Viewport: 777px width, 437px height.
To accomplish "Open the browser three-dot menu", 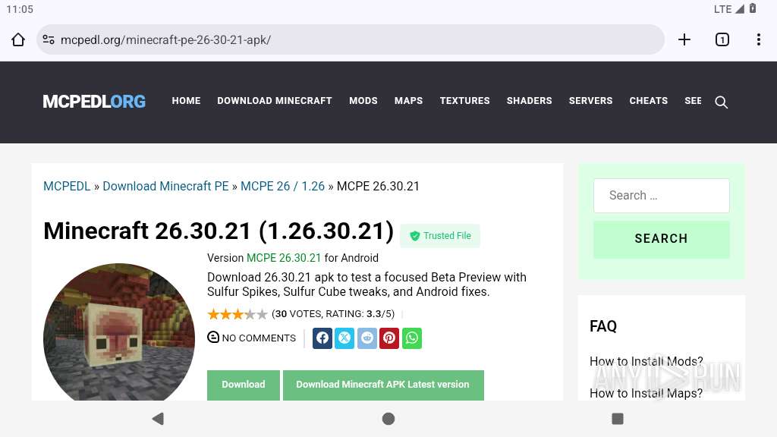I will point(759,39).
